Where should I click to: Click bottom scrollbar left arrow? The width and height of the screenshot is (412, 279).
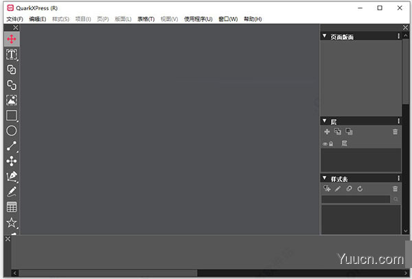point(15,273)
